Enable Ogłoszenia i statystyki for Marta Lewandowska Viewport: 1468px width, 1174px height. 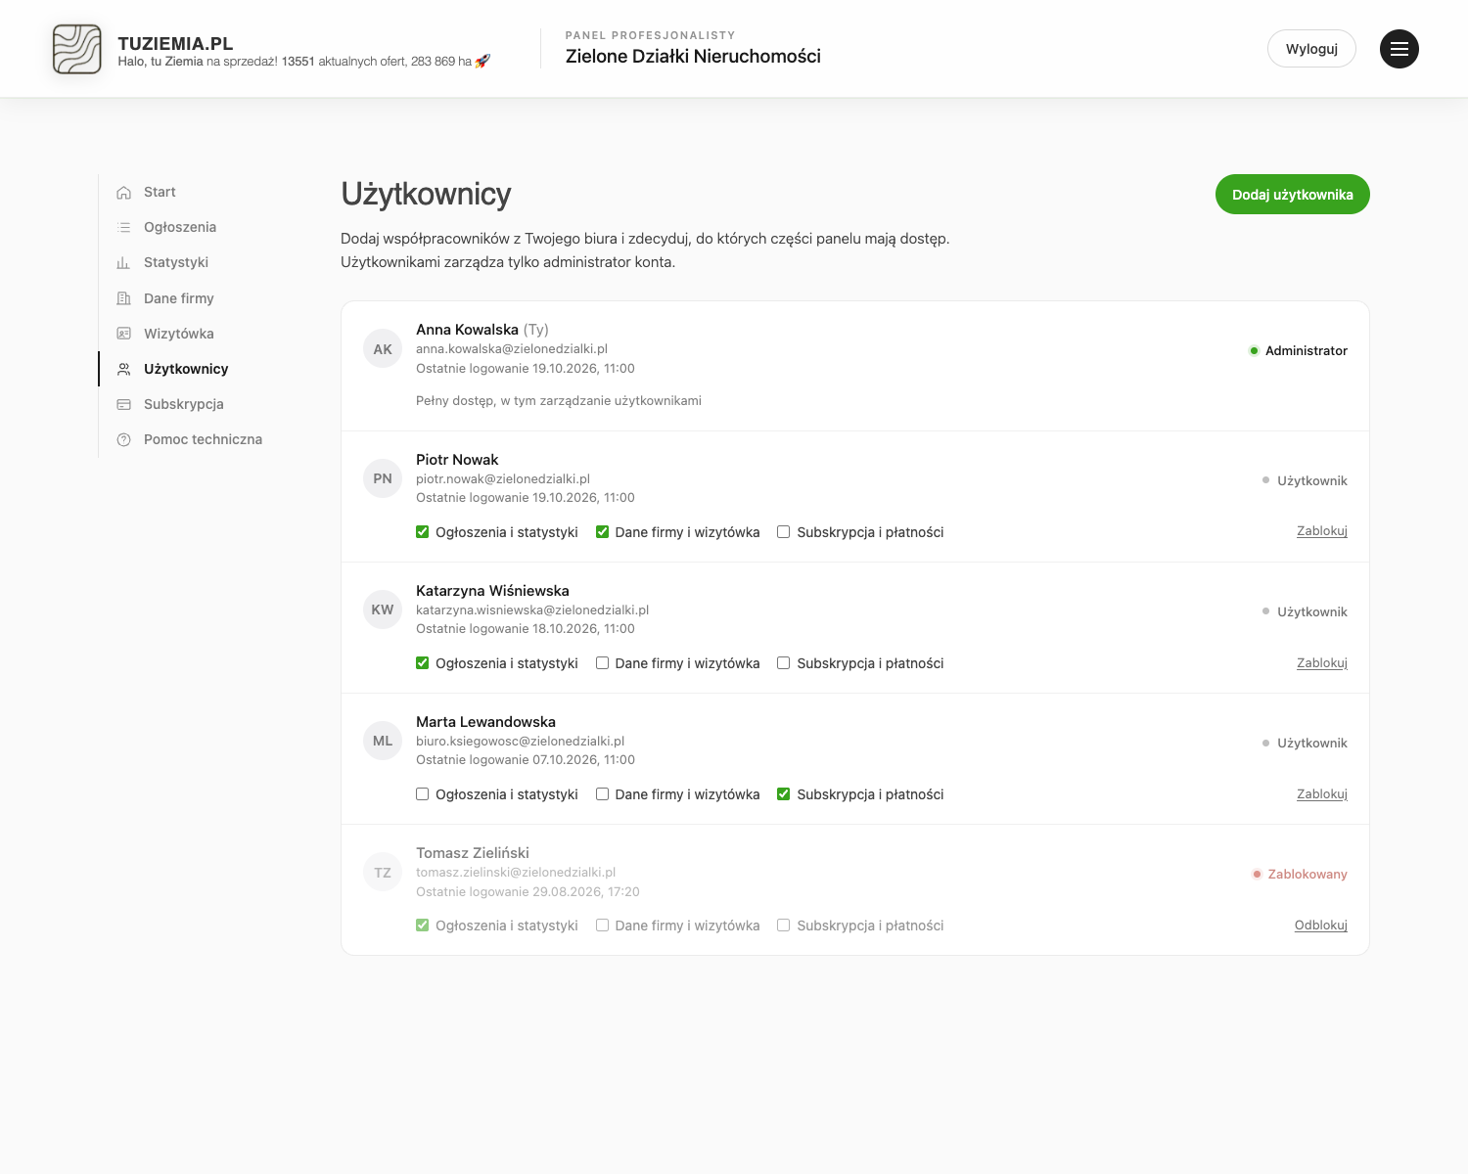[423, 794]
